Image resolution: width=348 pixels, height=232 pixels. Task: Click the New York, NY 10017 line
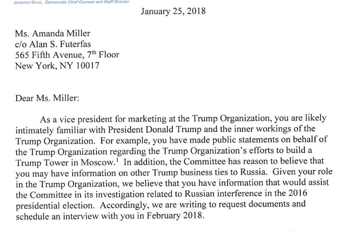click(57, 65)
